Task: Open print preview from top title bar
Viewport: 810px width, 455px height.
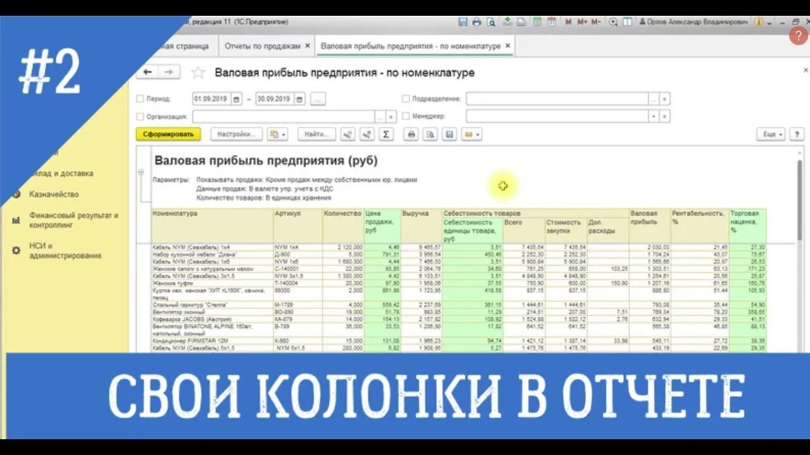Action: (491, 21)
